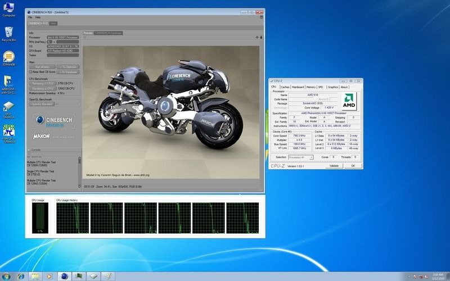This screenshot has width=450, height=281.
Task: Select the View tab beside CINEBENCH R10
Action: [53, 24]
